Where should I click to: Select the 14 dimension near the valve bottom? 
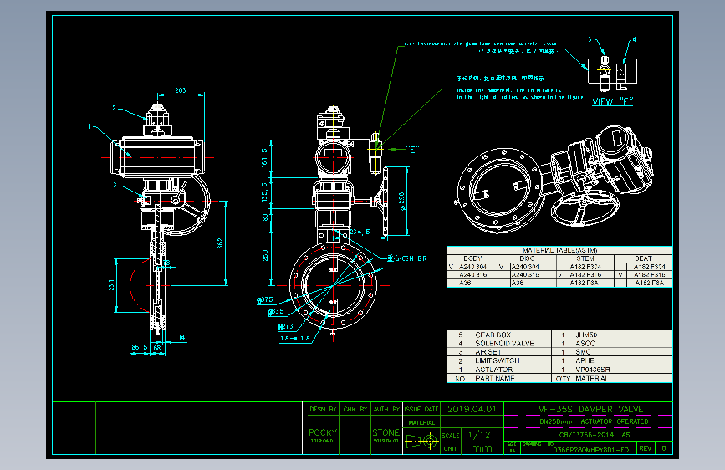(181, 337)
